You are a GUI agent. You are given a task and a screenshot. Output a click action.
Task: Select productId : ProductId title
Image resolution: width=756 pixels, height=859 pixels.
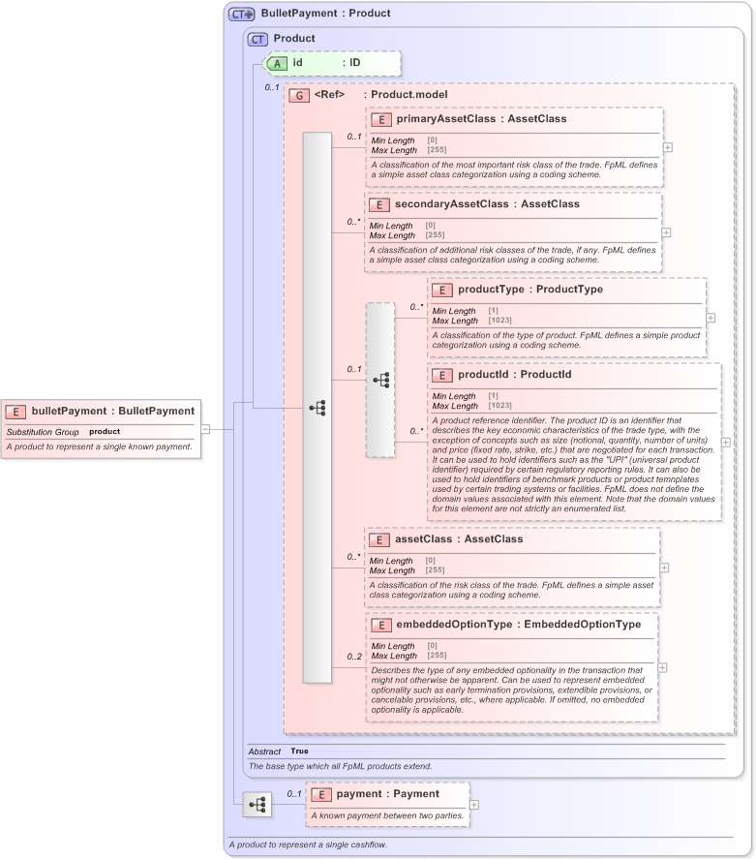(515, 374)
